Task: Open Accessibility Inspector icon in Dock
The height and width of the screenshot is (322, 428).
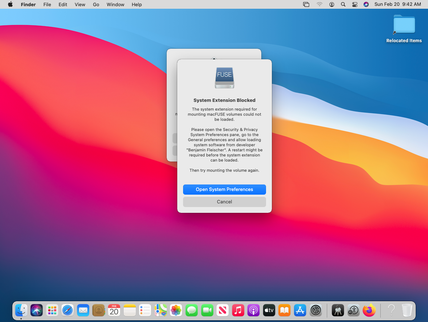Action: coord(353,310)
